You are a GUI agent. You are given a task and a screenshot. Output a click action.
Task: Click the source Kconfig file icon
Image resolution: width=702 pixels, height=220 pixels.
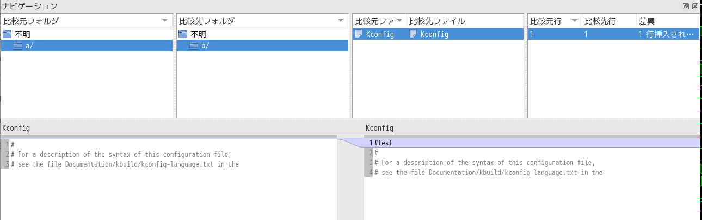[x=358, y=34]
